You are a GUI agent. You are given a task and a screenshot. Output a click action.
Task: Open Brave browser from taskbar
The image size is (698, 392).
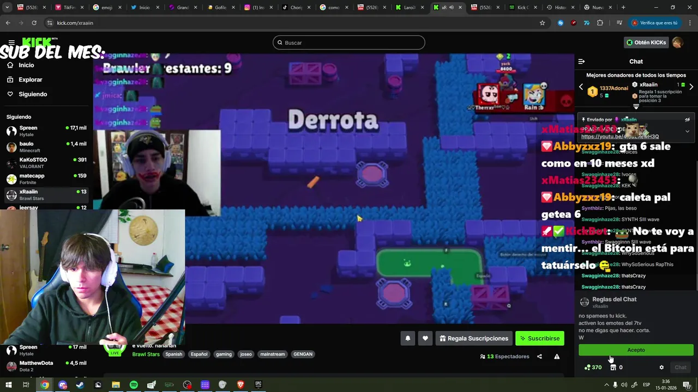[240, 385]
